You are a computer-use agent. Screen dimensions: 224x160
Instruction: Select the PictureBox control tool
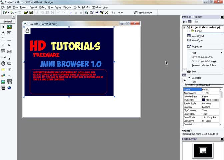(x=9, y=27)
